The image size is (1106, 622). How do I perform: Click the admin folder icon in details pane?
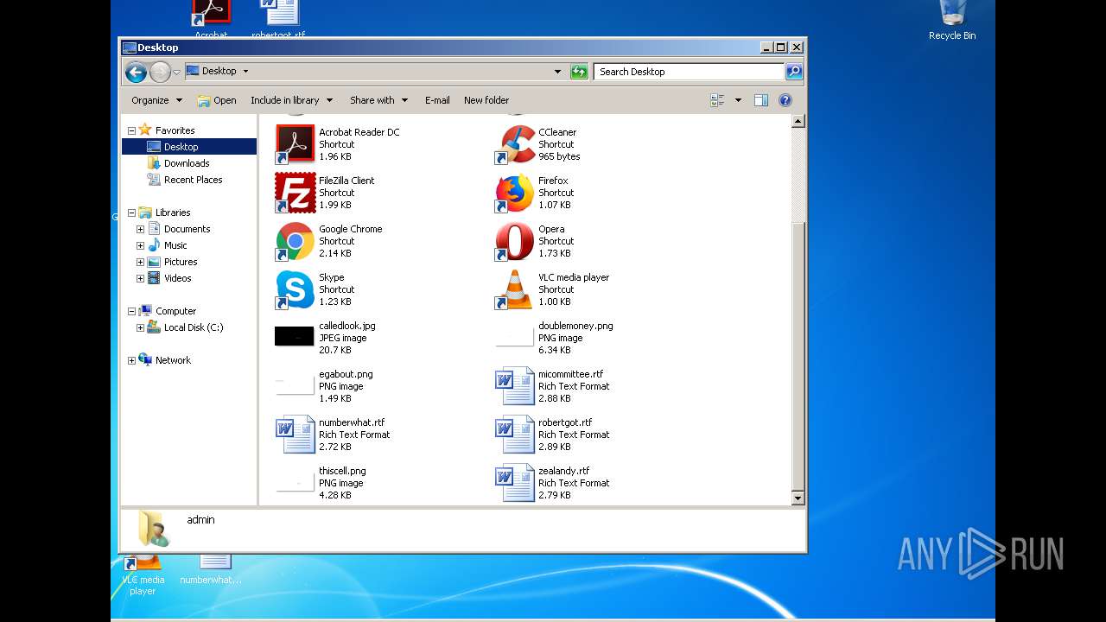154,529
